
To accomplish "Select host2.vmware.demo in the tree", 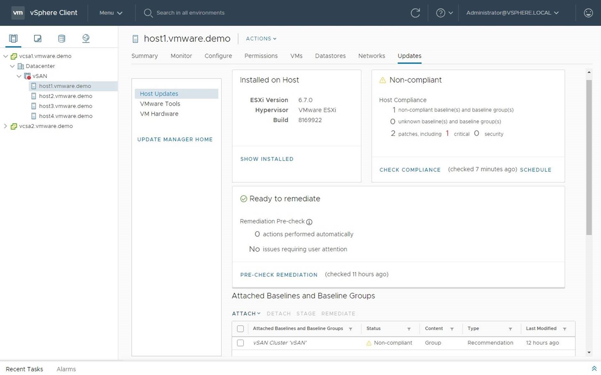I will coord(66,96).
